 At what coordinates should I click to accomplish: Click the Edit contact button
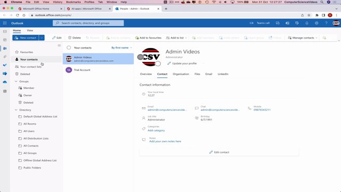tap(219, 152)
